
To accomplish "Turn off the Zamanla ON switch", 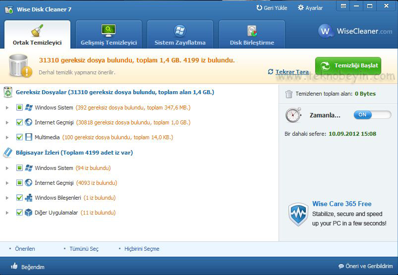I will pos(372,115).
